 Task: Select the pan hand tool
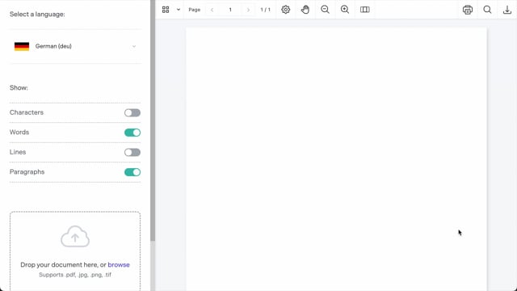pyautogui.click(x=305, y=10)
